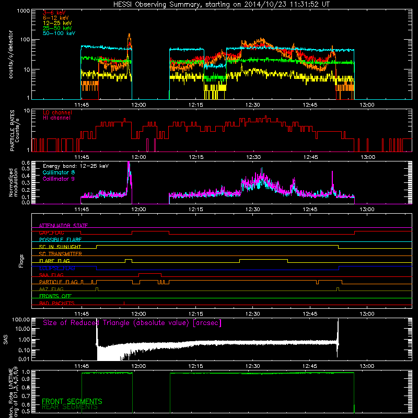
Task: Click the '0.01' value on the SAS axis
Action: [x=24, y=359]
